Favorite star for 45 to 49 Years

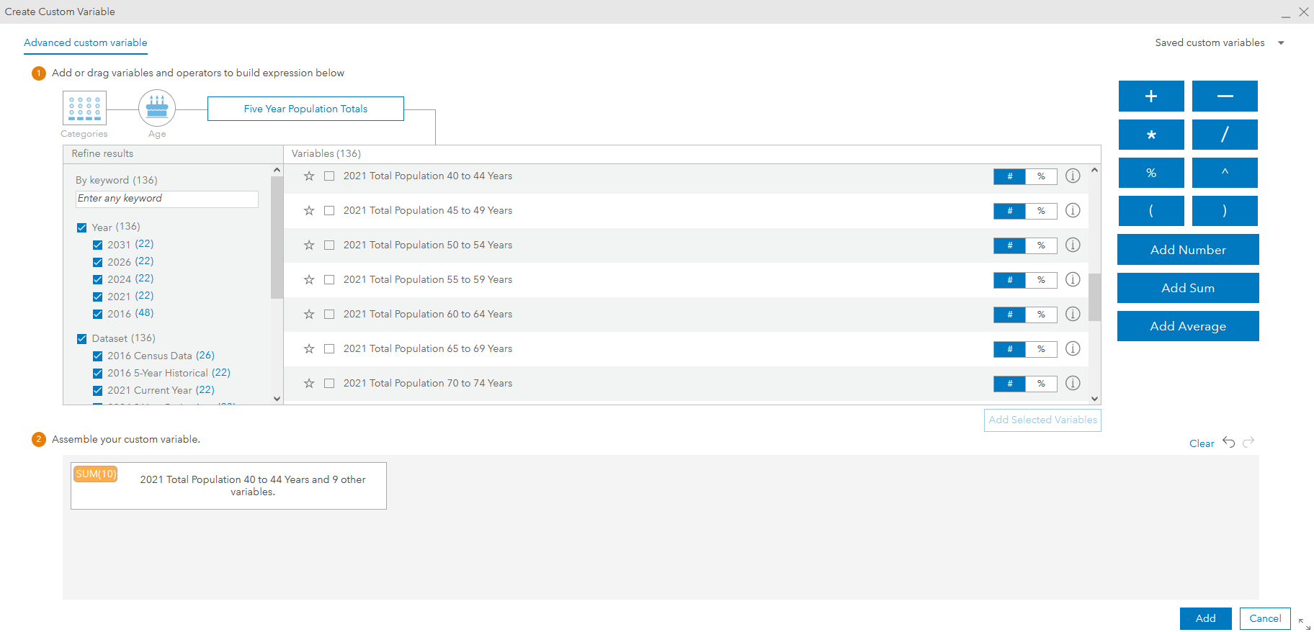pos(309,211)
